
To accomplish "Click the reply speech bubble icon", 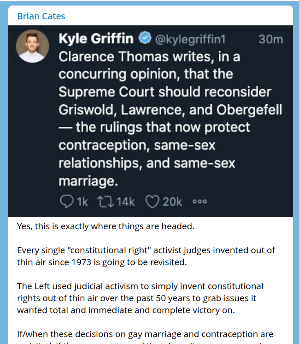I will click(x=67, y=201).
